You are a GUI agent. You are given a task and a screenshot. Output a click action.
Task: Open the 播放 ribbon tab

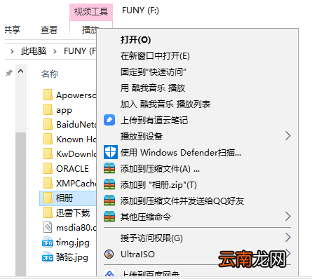tap(90, 29)
